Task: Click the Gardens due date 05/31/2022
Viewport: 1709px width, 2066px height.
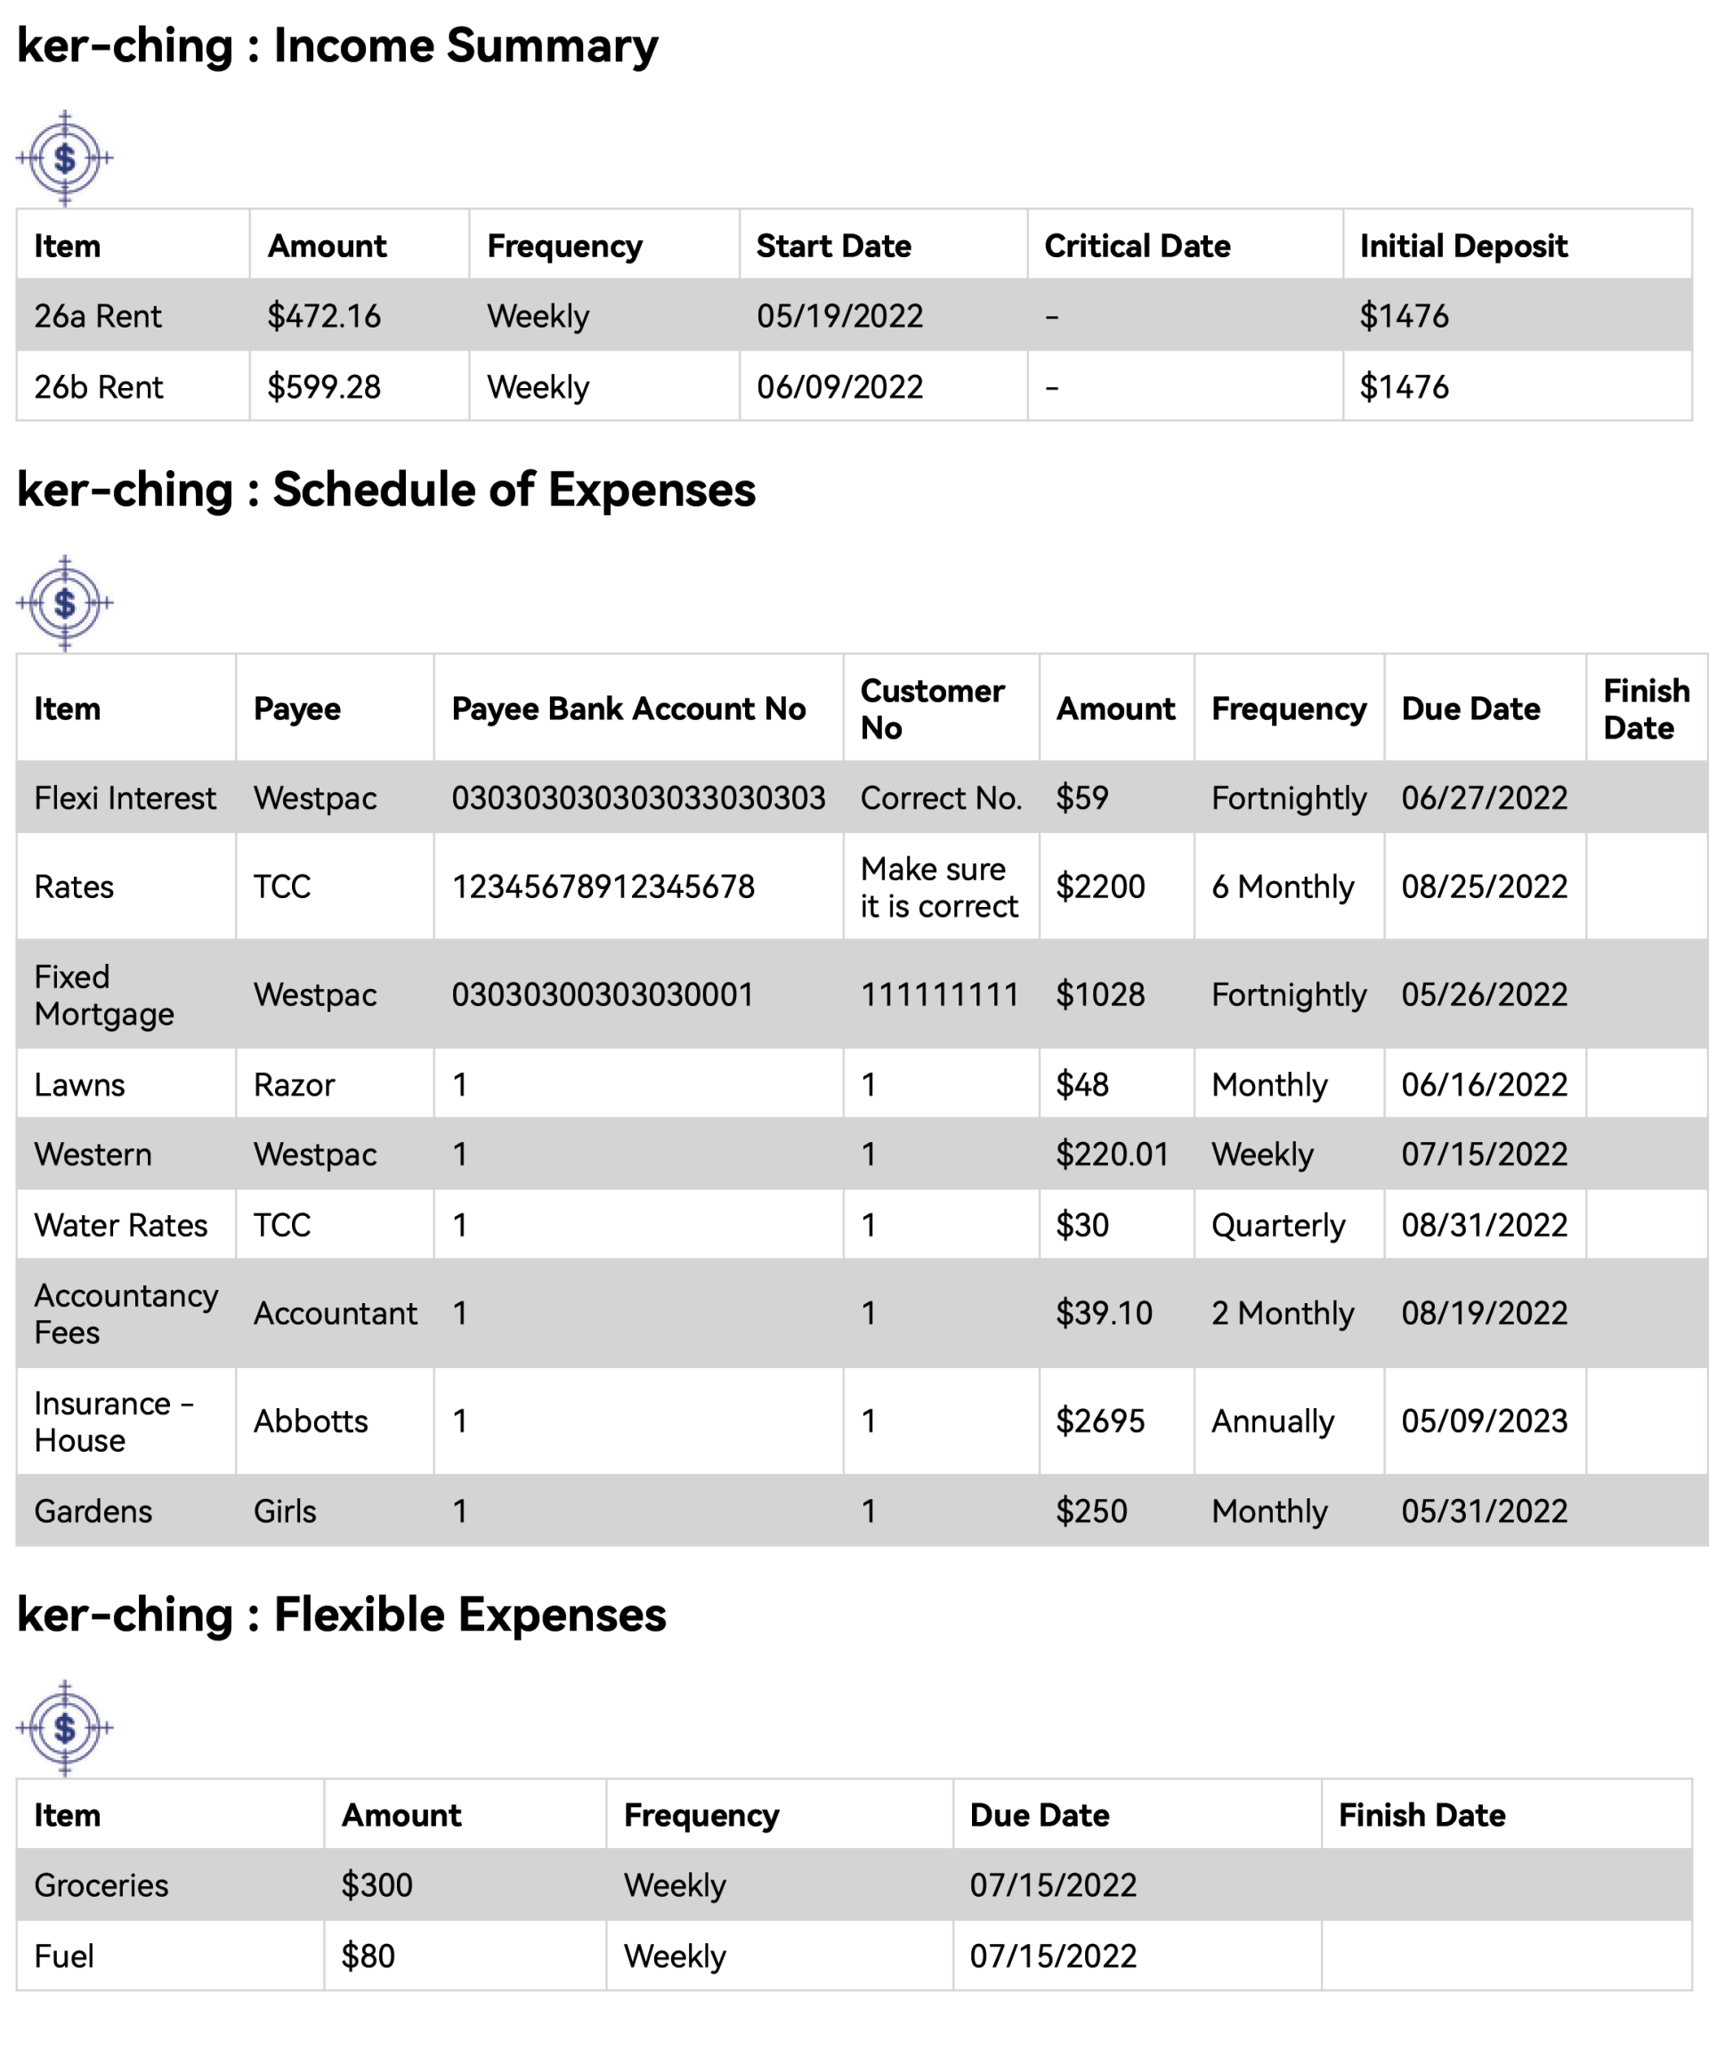Action: [1485, 1511]
